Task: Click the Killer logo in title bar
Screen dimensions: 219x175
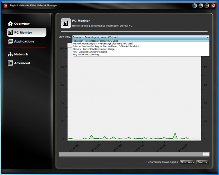Action: pos(5,6)
